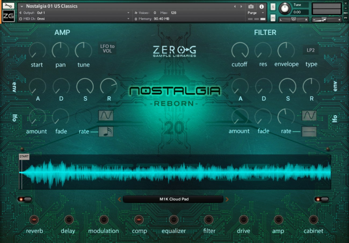Click the PV icon at the top right
349x243 pixels.
346,17
